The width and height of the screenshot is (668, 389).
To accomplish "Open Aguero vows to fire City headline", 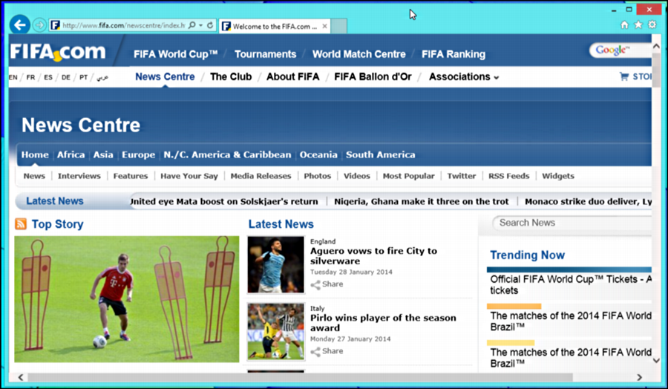I will click(x=373, y=255).
